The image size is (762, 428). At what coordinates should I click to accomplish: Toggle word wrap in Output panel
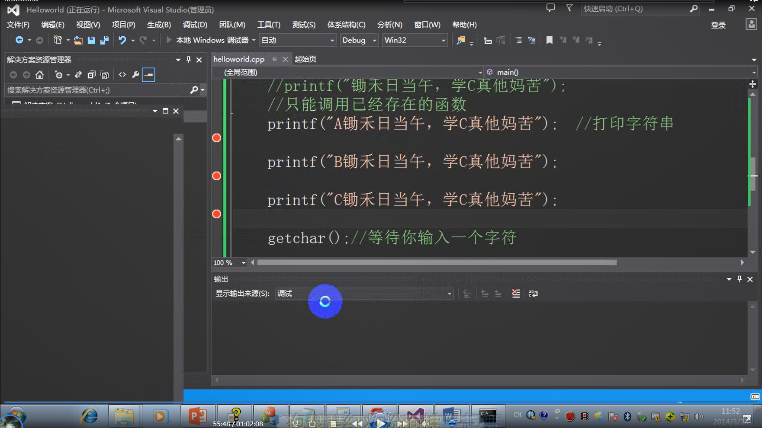point(533,294)
